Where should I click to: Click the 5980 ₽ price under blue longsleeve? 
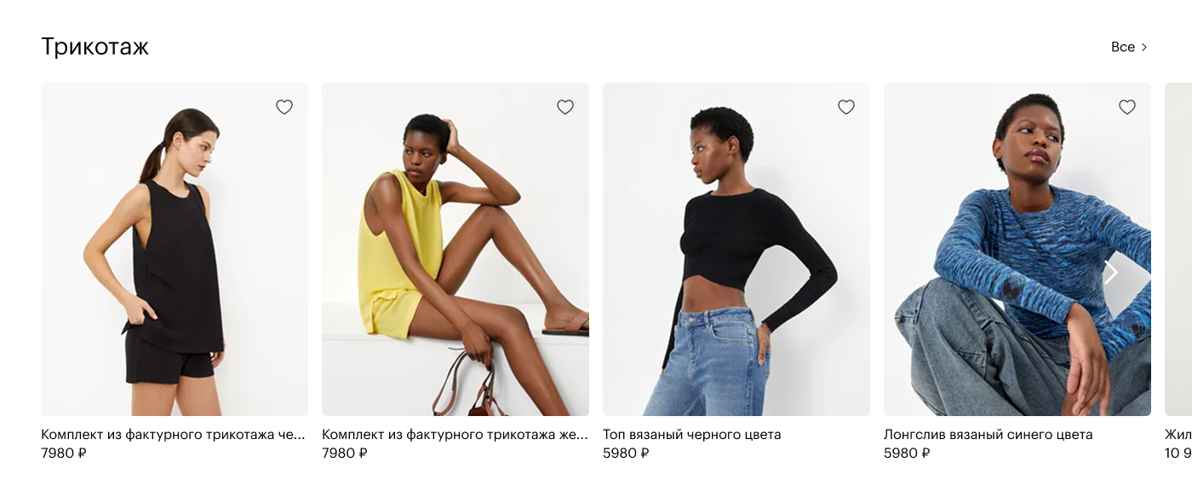[907, 454]
